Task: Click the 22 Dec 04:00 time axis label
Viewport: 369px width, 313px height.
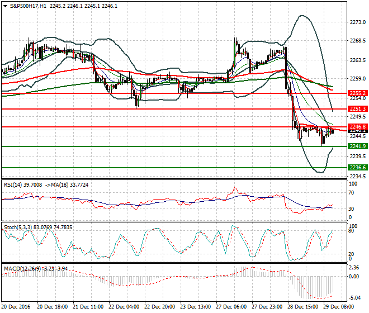Action: 124,307
